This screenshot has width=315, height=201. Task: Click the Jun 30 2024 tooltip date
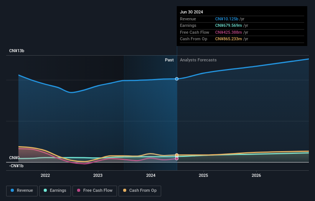pyautogui.click(x=191, y=12)
